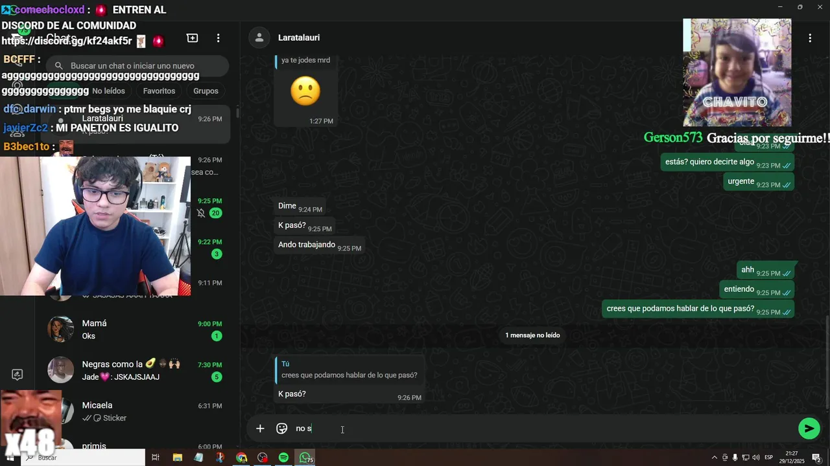Open the chat list three-dot menu
The height and width of the screenshot is (466, 830).
[x=219, y=38]
